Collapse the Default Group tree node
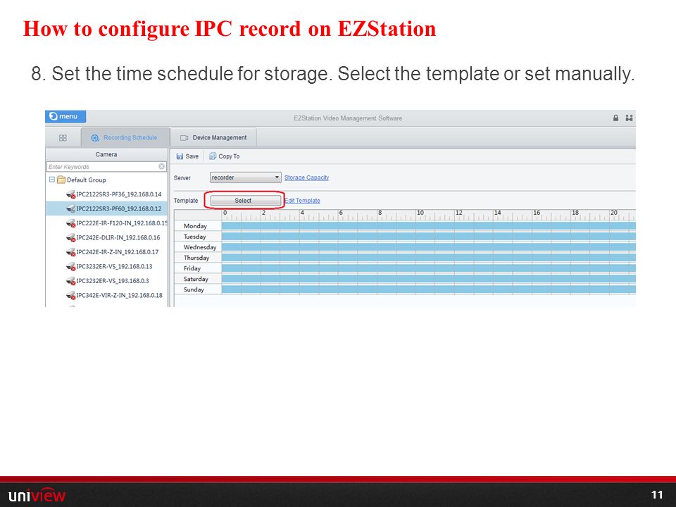The image size is (676, 507). coord(51,180)
